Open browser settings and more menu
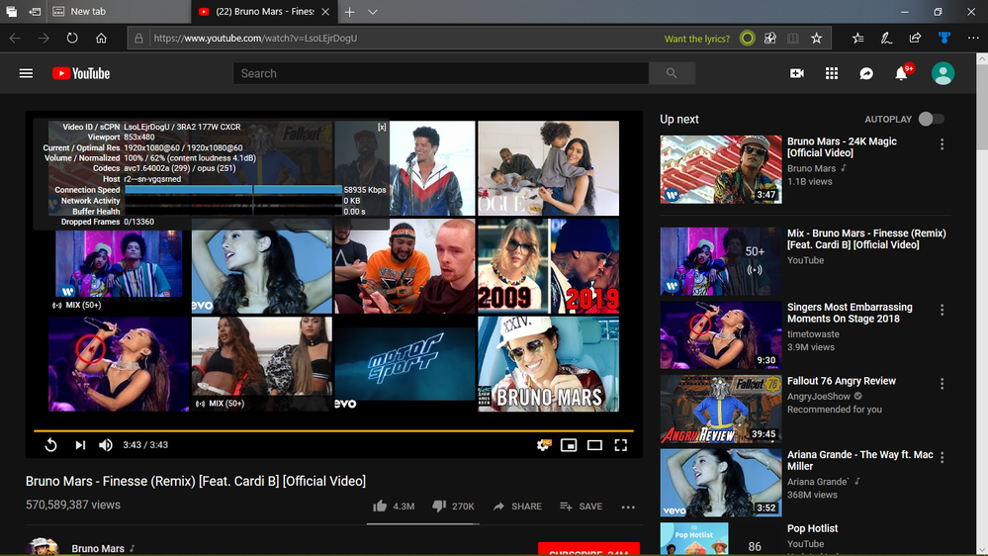Viewport: 988px width, 556px height. click(x=973, y=39)
